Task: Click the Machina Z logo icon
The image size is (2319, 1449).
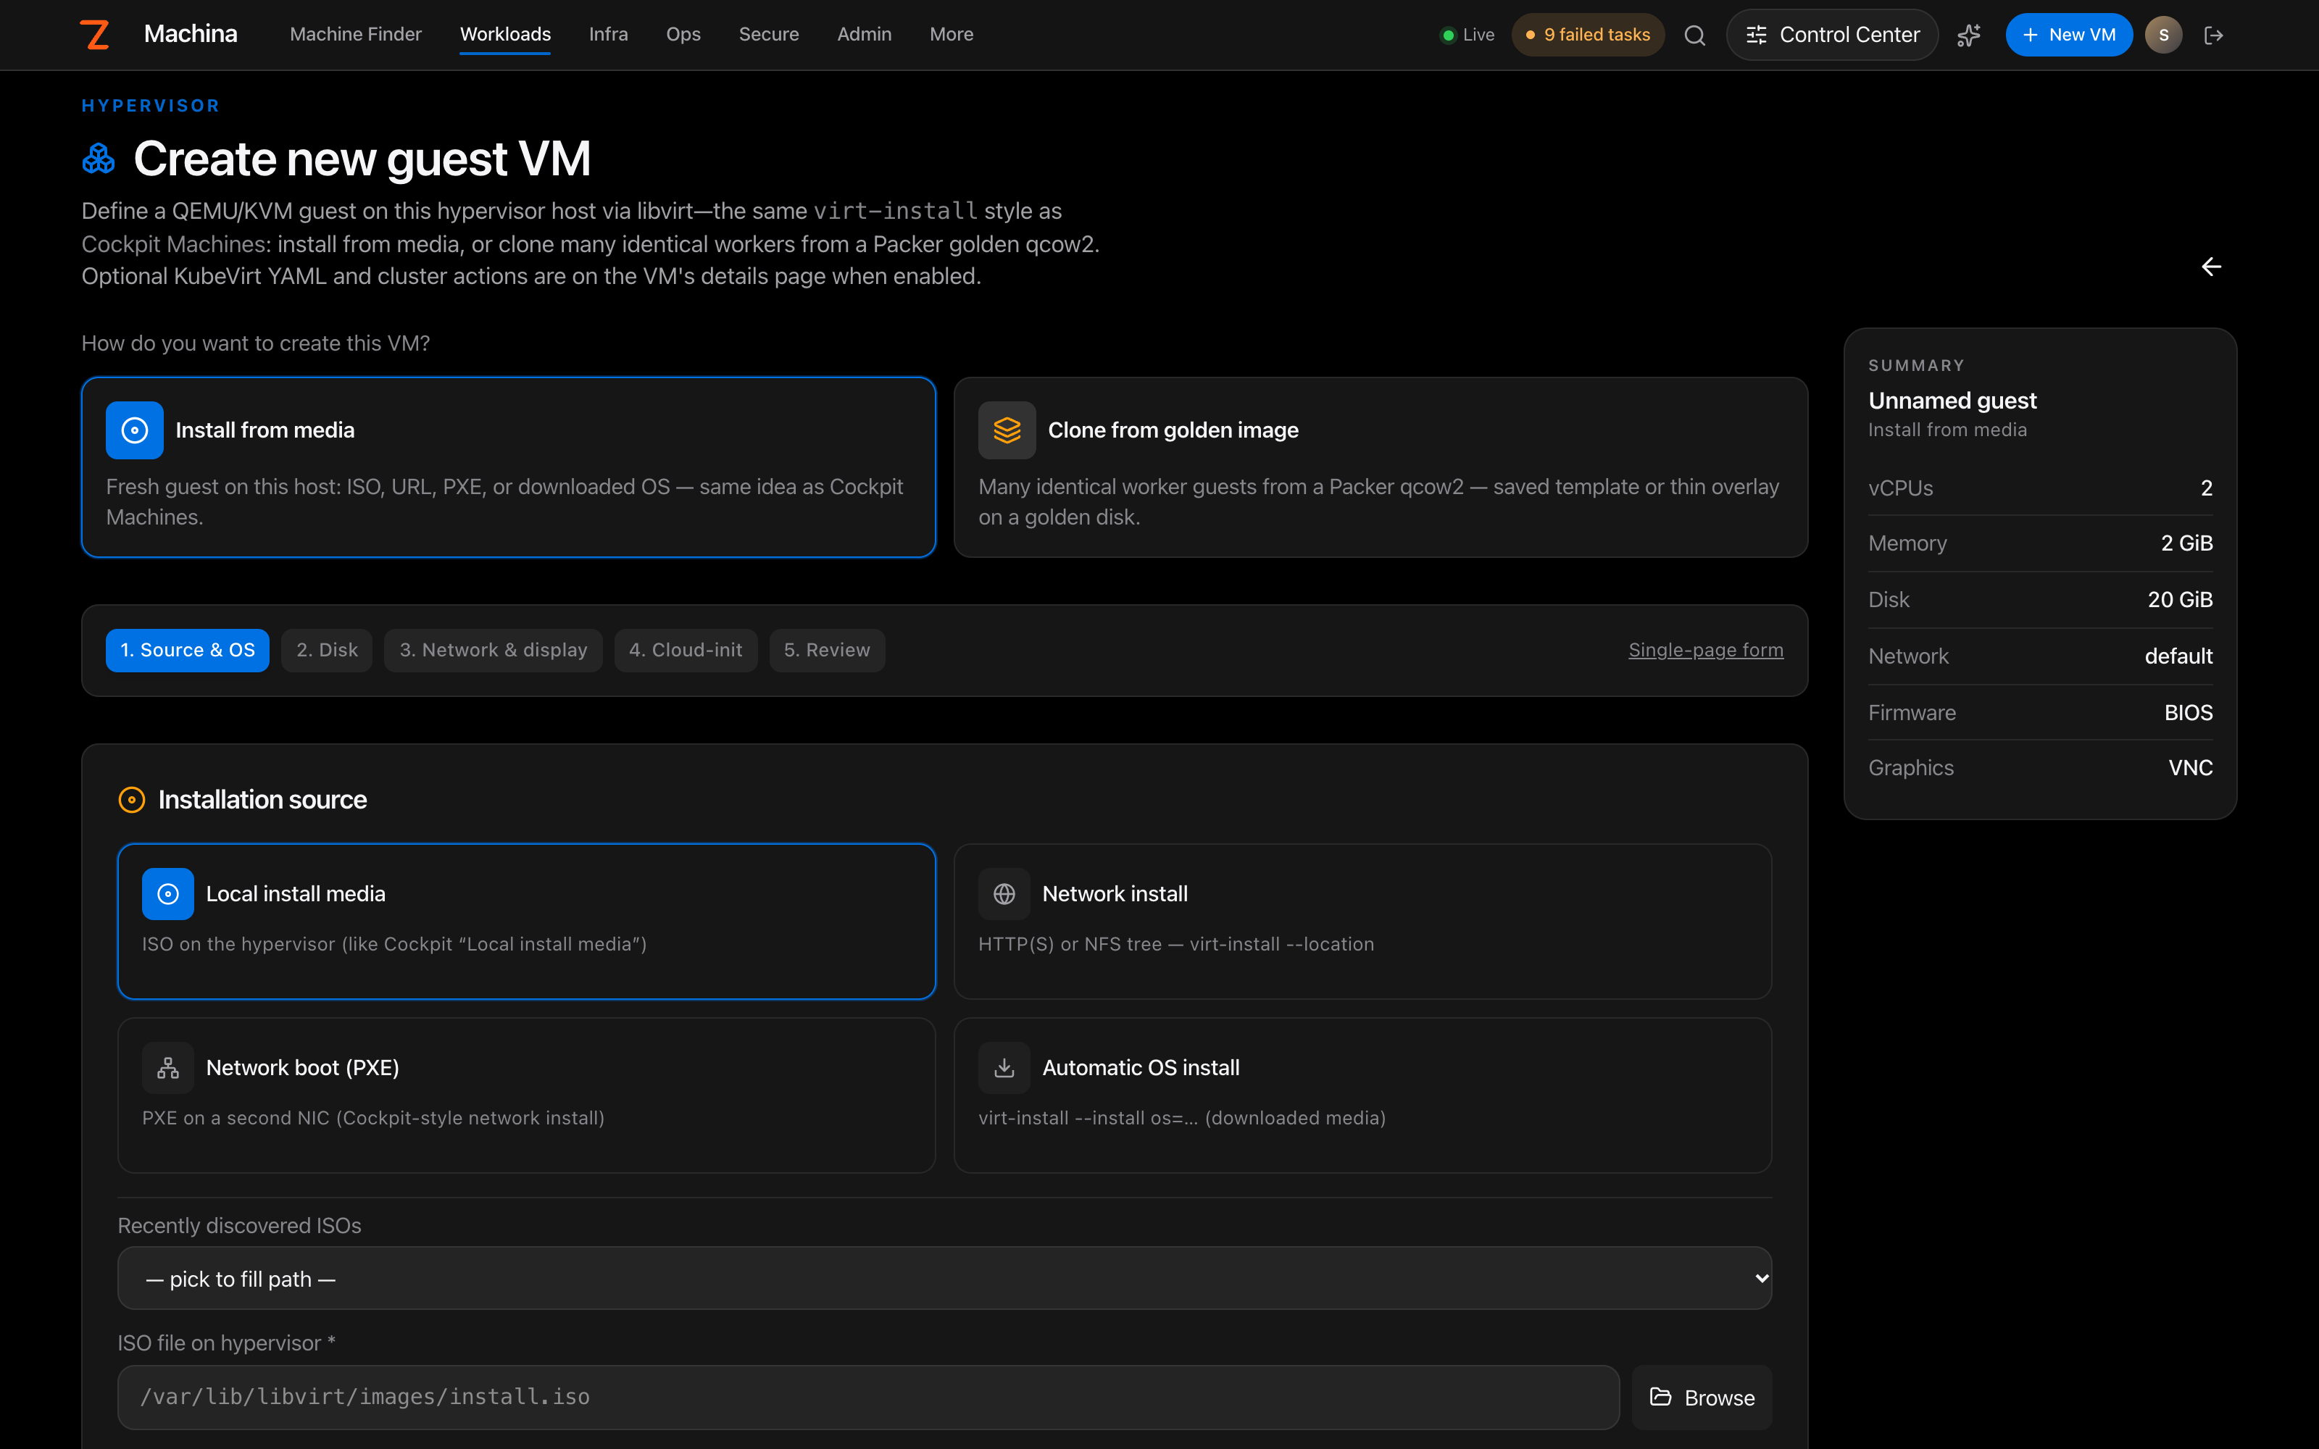Action: pyautogui.click(x=94, y=35)
